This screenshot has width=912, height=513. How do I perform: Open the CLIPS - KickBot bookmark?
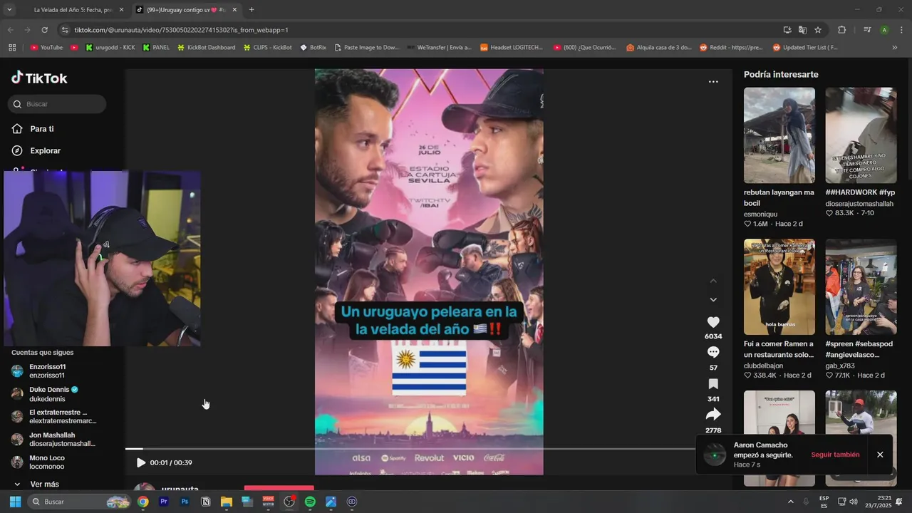[267, 48]
